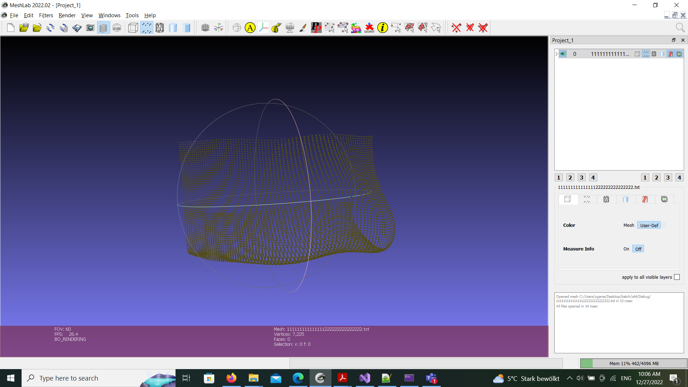Select faces in rectangular region tool
This screenshot has width=688, height=387.
coord(409,28)
